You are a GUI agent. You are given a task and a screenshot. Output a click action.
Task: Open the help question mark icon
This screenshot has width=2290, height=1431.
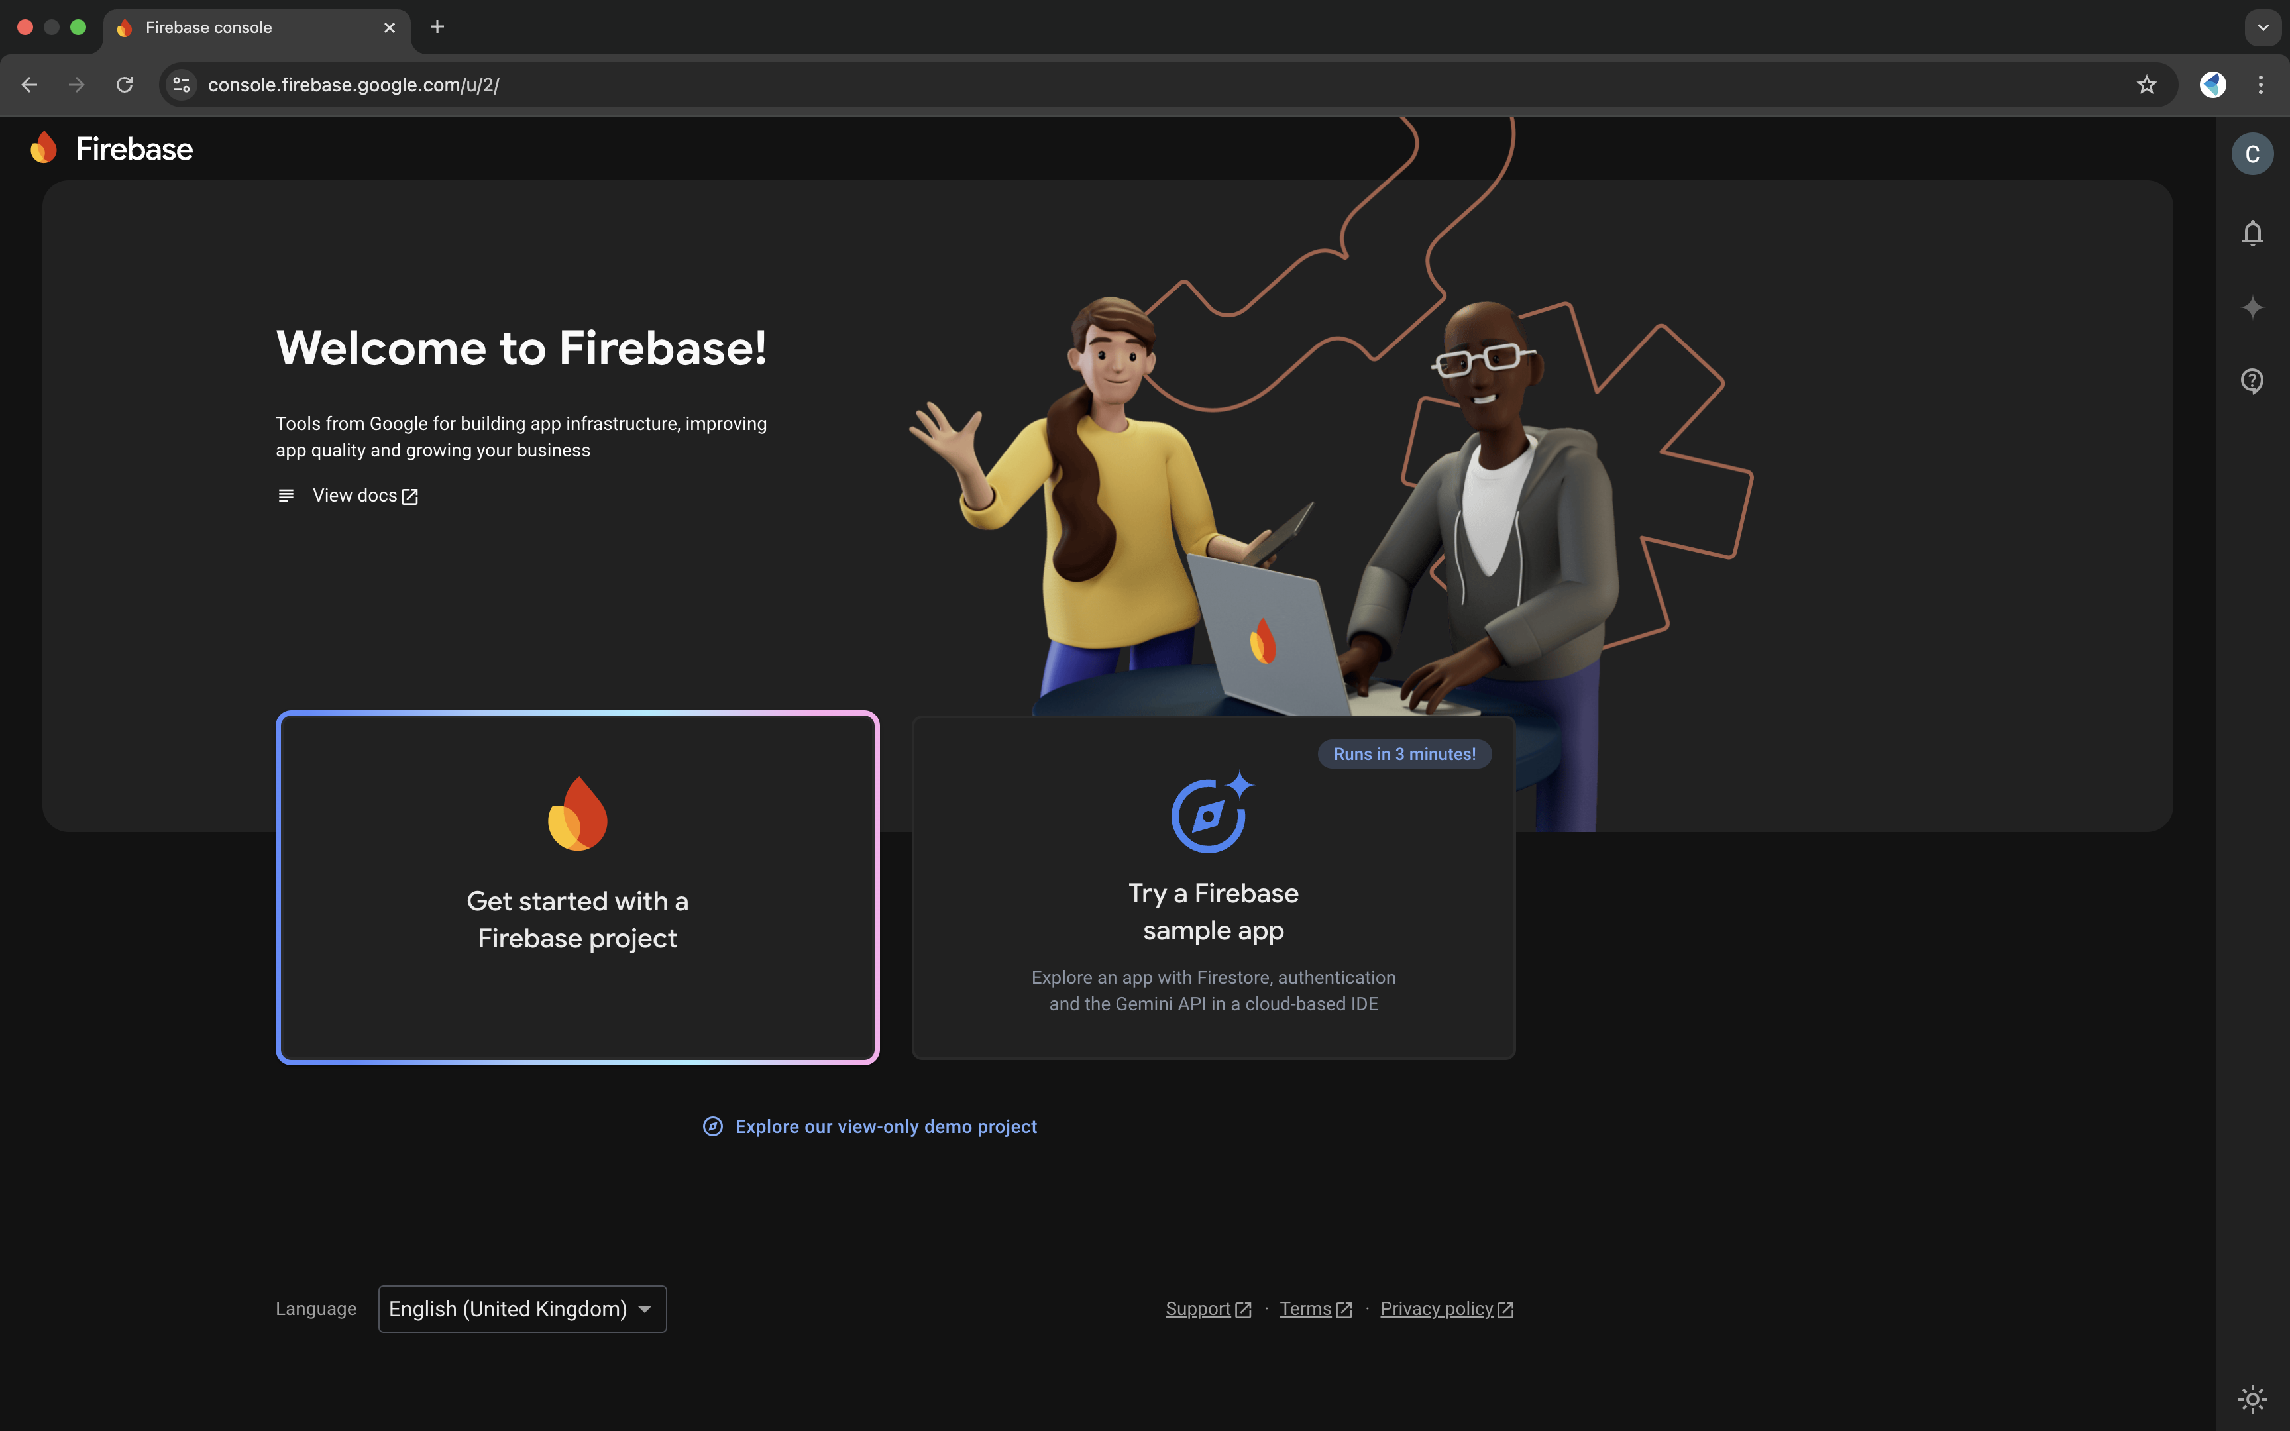[2252, 380]
